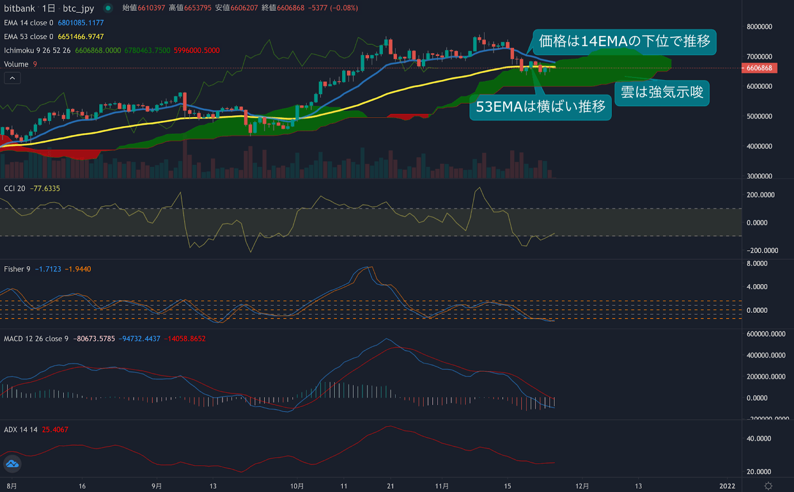
Task: Select the CCI 20 pane title
Action: 14,188
